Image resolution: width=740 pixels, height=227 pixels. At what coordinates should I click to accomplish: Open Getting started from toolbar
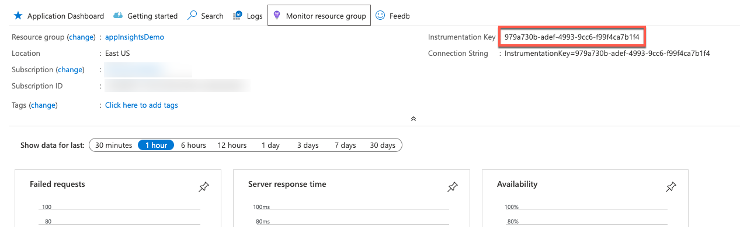pos(145,16)
